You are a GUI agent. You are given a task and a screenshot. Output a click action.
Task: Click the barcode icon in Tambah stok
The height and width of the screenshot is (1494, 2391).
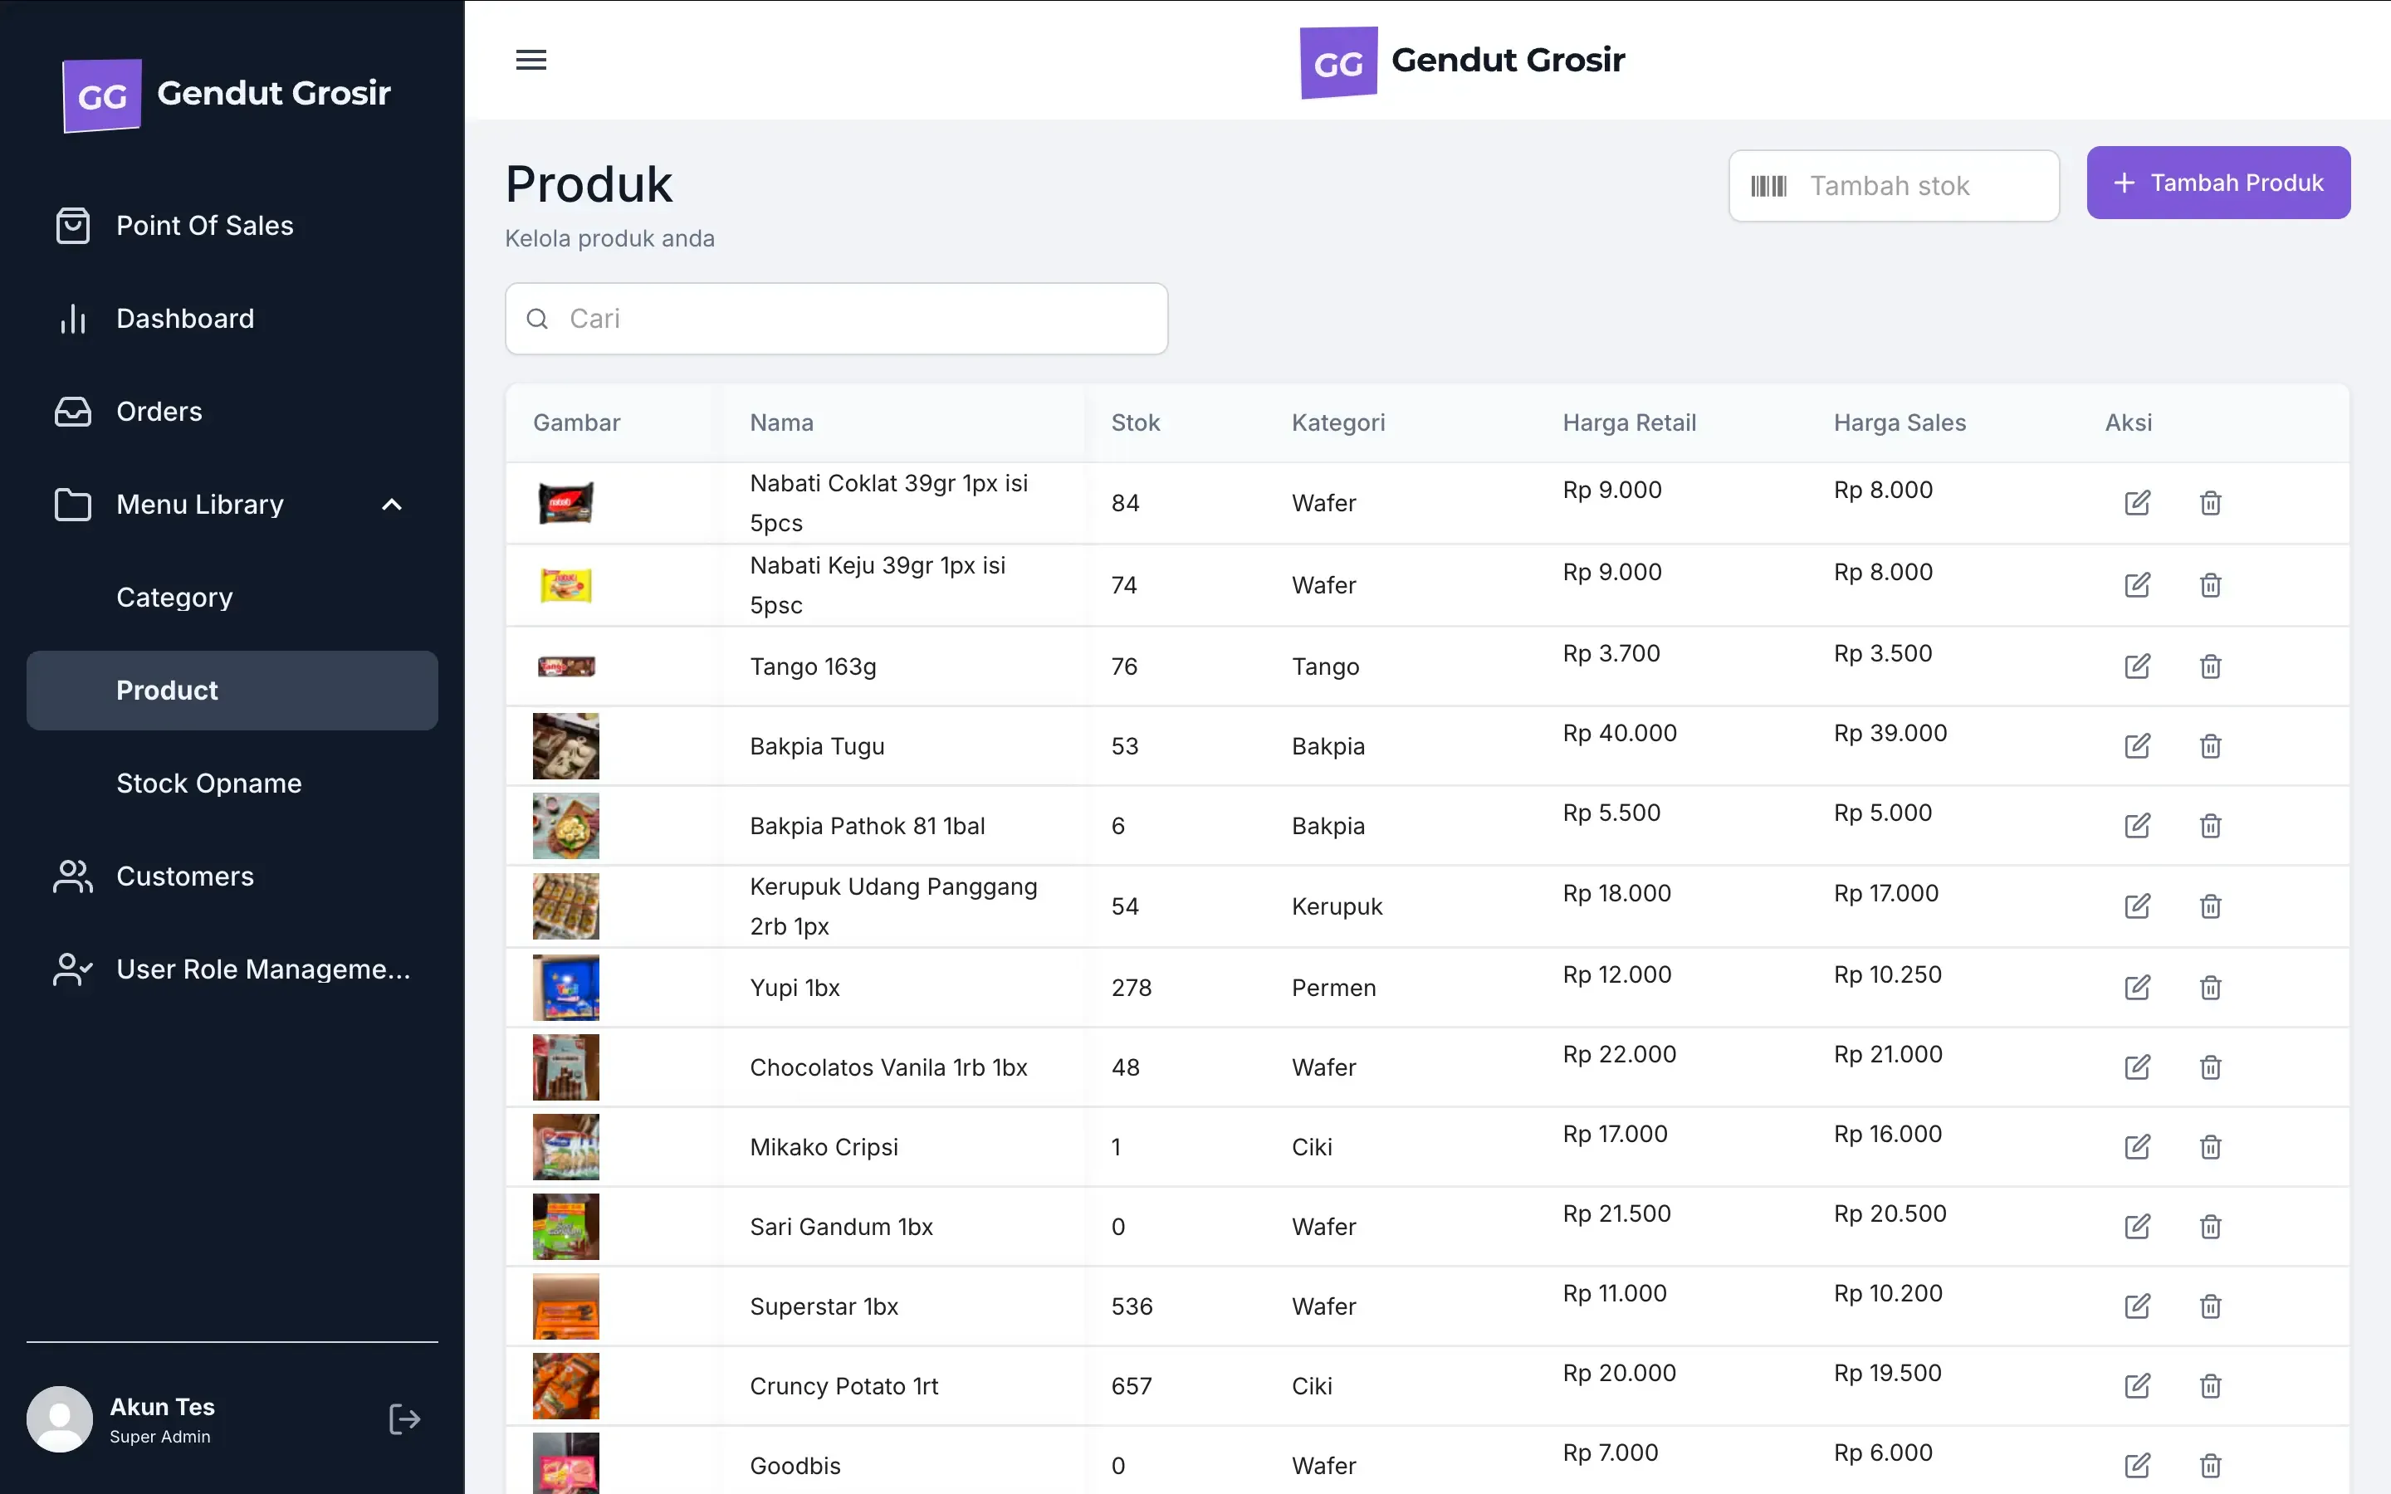[x=1768, y=186]
